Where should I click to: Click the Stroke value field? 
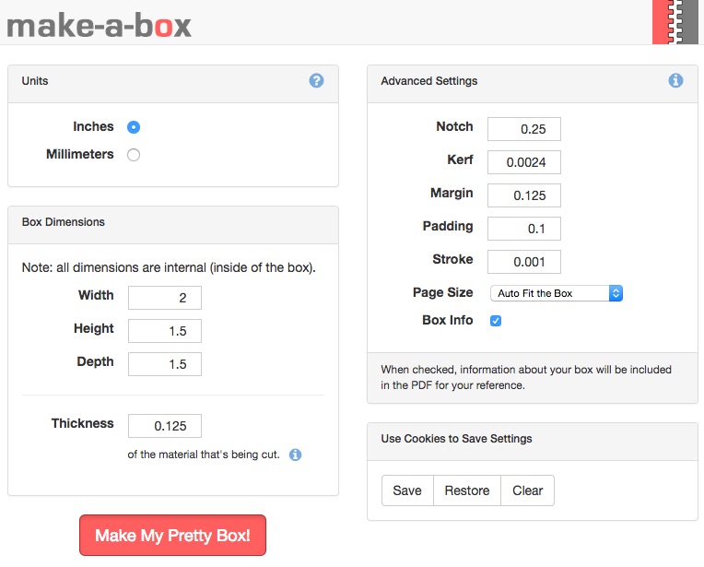[524, 262]
